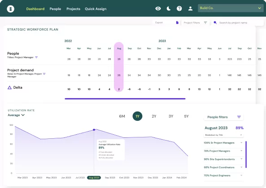The height and width of the screenshot is (188, 266).
Task: Open People titles filter icon
Action: point(36,57)
